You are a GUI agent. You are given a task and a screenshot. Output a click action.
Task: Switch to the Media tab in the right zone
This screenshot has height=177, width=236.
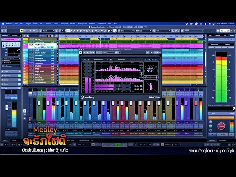pyautogui.click(x=218, y=35)
